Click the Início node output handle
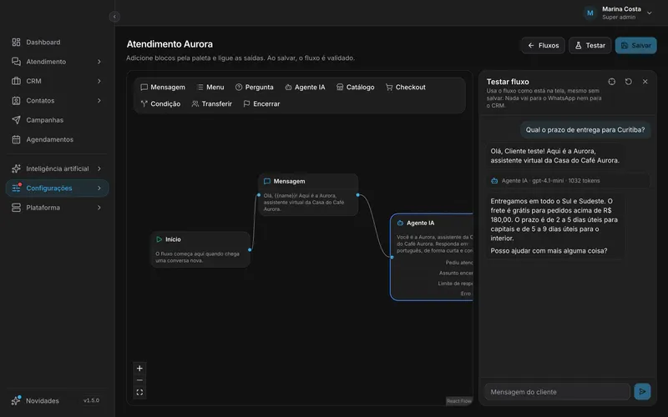Image resolution: width=668 pixels, height=417 pixels. 250,249
